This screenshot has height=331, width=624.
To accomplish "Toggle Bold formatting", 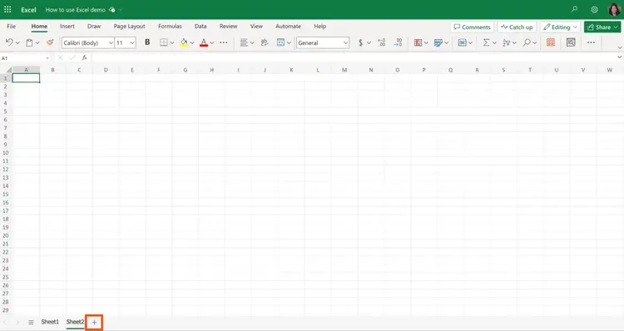I will click(147, 42).
